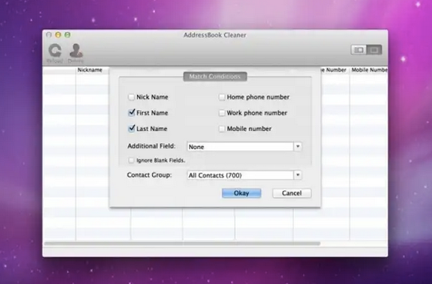Image resolution: width=432 pixels, height=284 pixels.
Task: Click the Cancel button
Action: click(292, 193)
